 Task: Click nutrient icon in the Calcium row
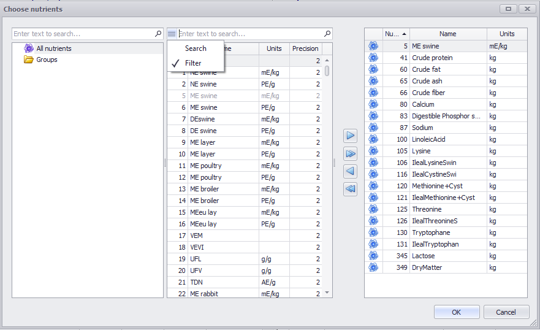[373, 104]
